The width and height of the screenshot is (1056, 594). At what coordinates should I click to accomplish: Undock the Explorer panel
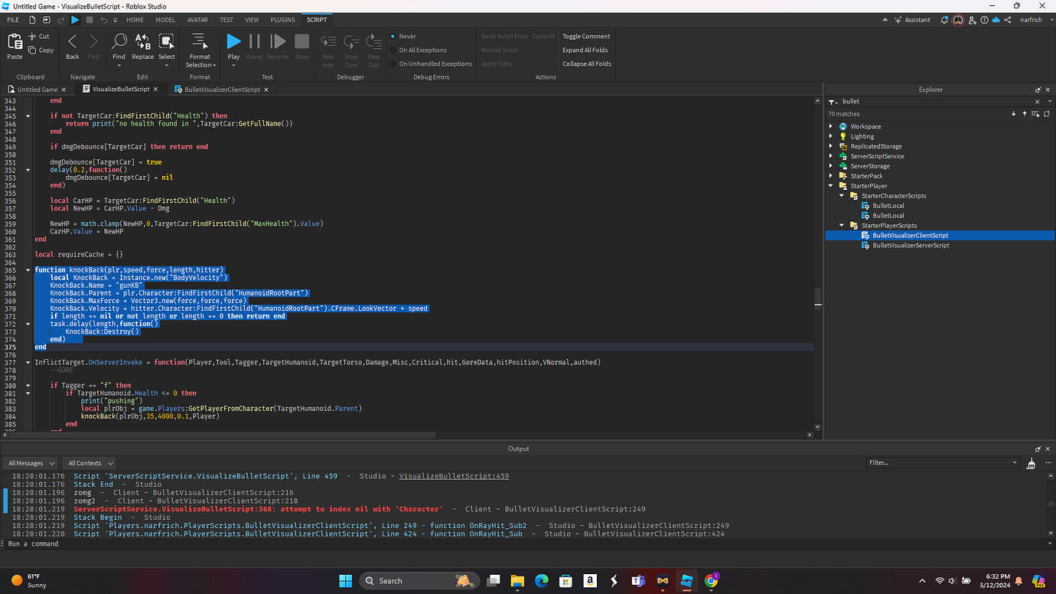(x=1038, y=90)
